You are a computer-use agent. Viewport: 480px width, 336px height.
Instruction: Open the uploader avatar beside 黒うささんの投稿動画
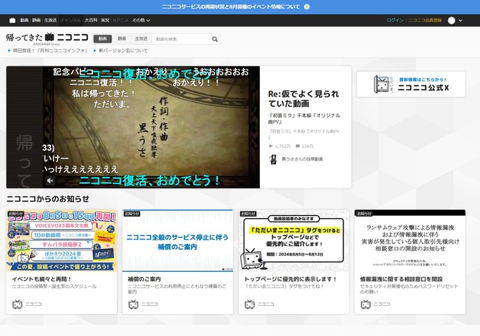273,159
